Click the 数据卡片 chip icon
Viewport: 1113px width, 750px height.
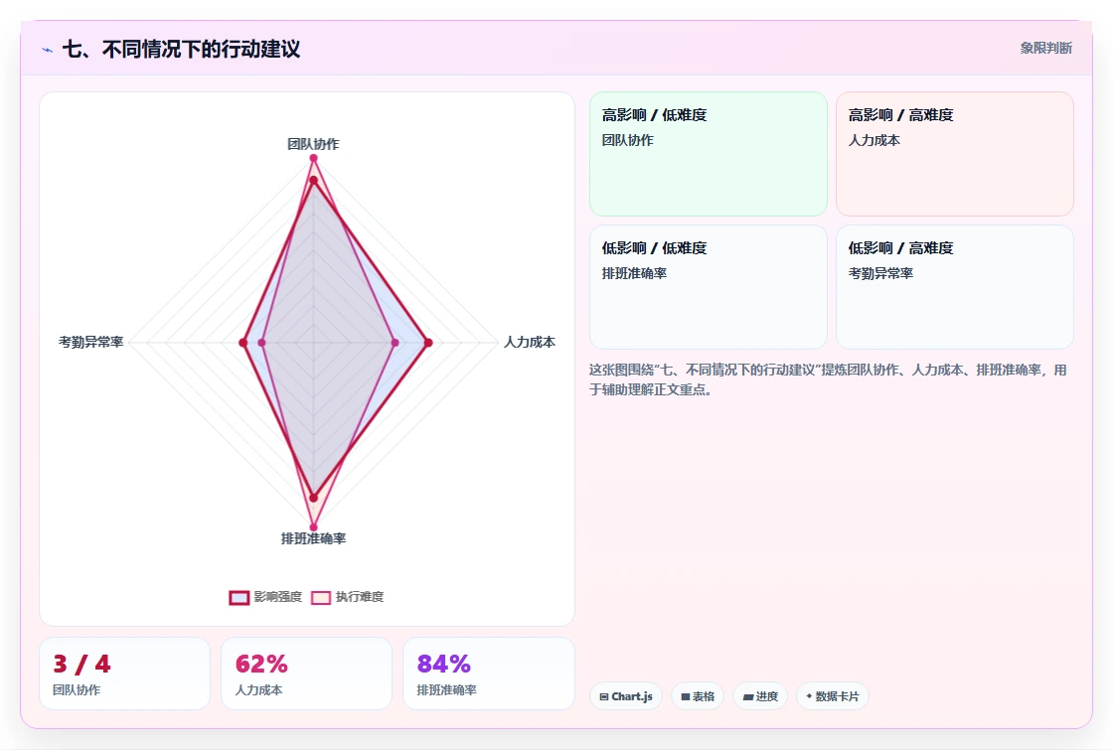coord(809,696)
